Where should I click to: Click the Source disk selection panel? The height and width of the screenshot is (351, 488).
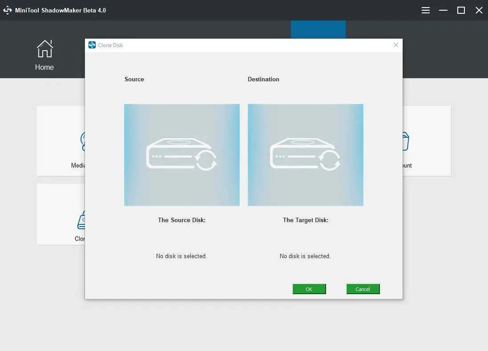(182, 155)
